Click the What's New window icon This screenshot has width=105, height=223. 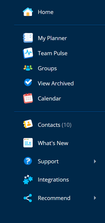coord(28,143)
